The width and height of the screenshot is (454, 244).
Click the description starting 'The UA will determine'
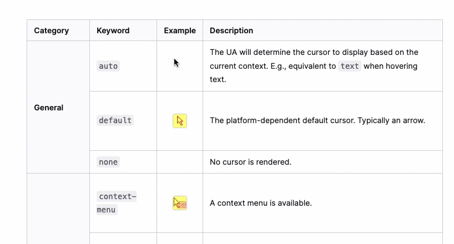point(314,53)
